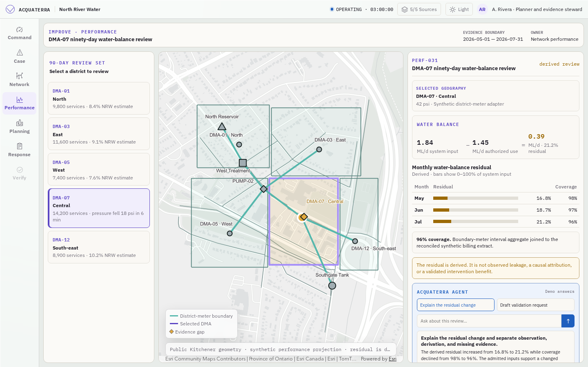The height and width of the screenshot is (367, 588).
Task: Click the Southgate Tank circle marker
Action: 332,286
